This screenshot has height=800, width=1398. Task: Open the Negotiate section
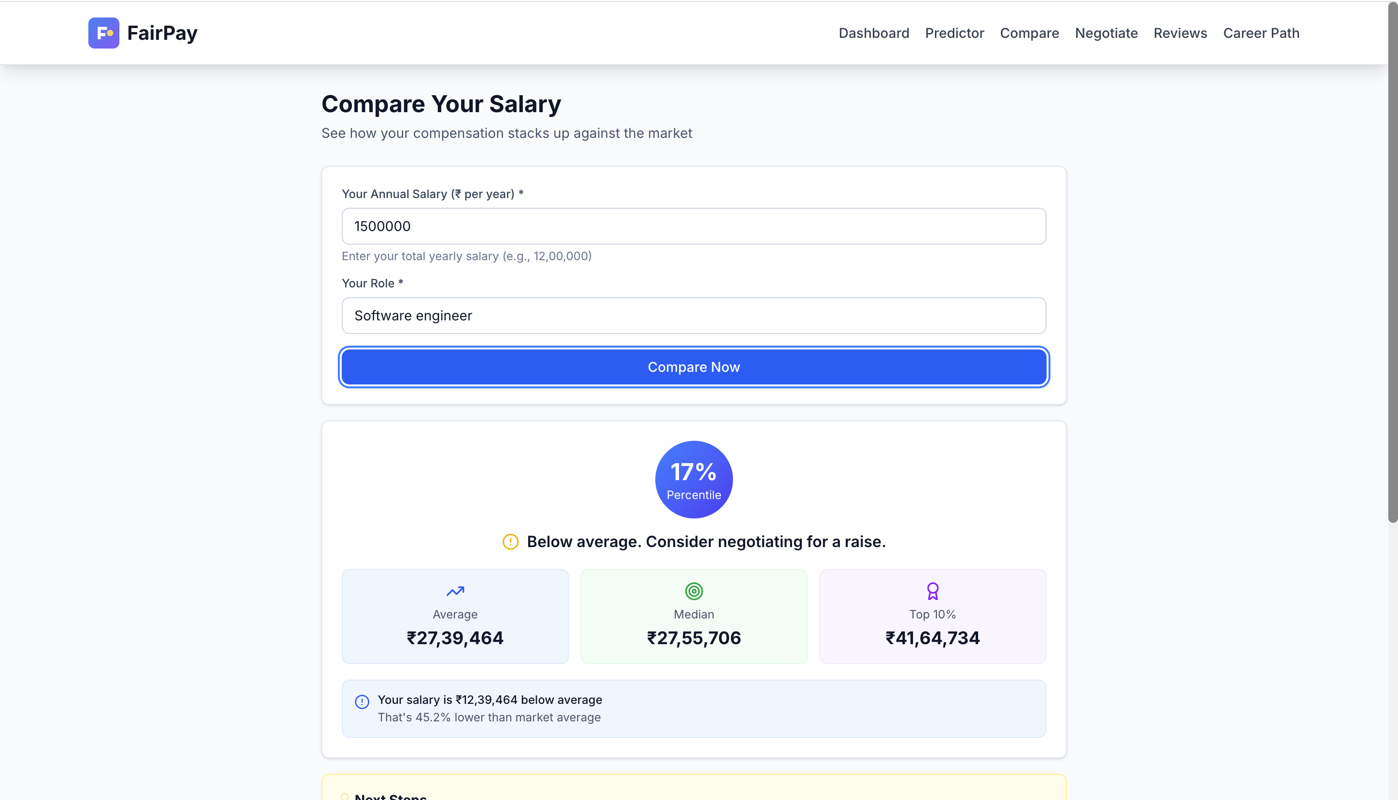pyautogui.click(x=1106, y=33)
